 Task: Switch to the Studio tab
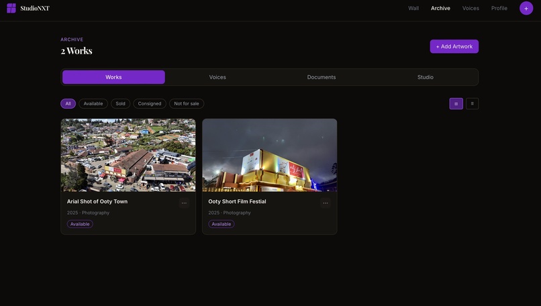tap(426, 77)
